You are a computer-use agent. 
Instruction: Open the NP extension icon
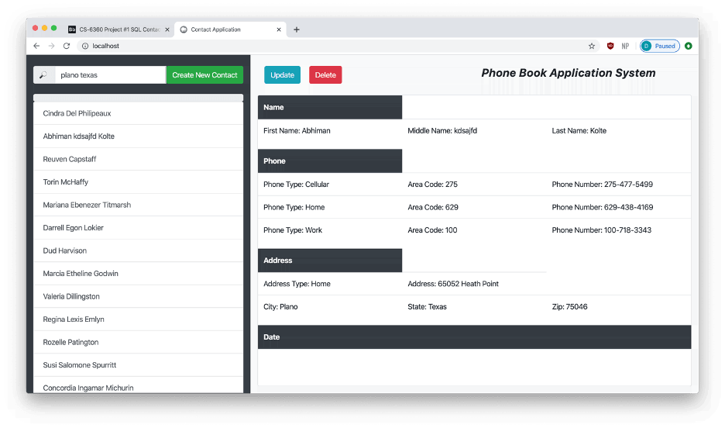coord(625,46)
